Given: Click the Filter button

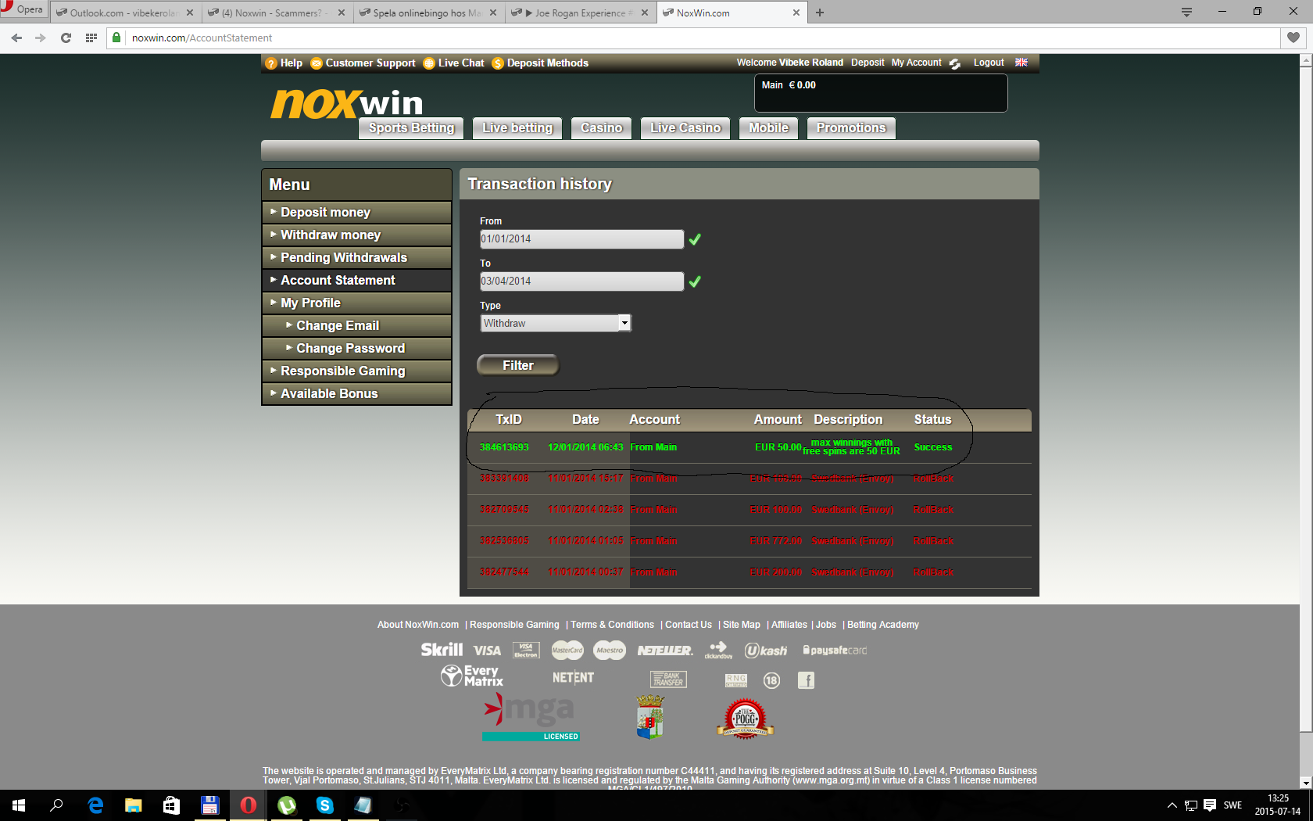Looking at the screenshot, I should (x=518, y=365).
